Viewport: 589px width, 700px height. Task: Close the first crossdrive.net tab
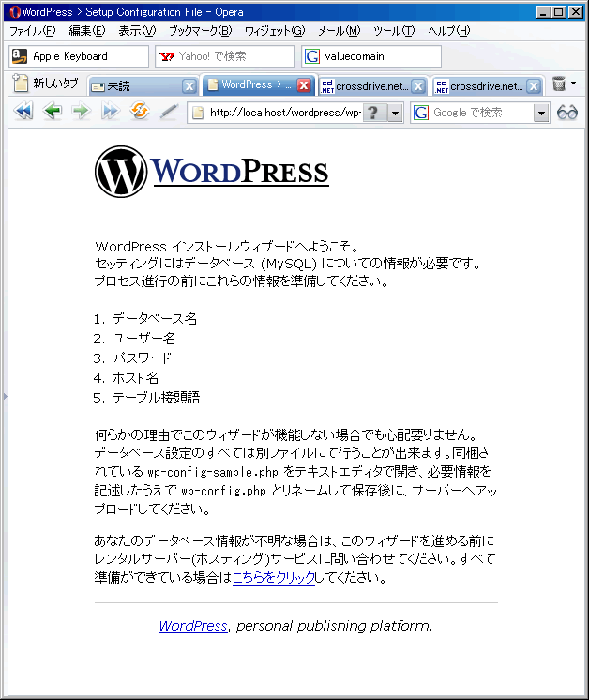pyautogui.click(x=418, y=85)
